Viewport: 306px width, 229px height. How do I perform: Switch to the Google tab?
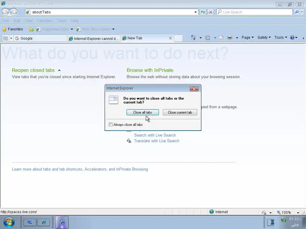click(x=40, y=38)
